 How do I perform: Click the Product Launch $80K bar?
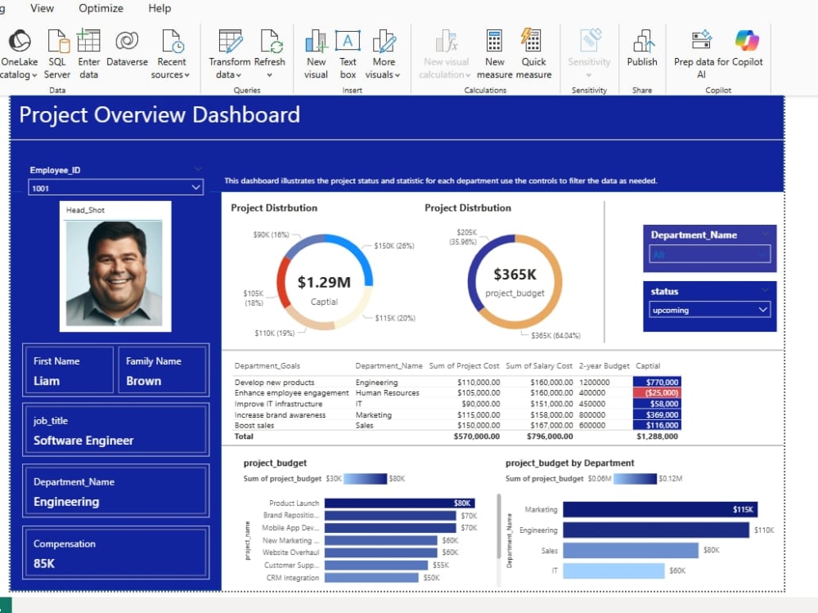coord(400,503)
